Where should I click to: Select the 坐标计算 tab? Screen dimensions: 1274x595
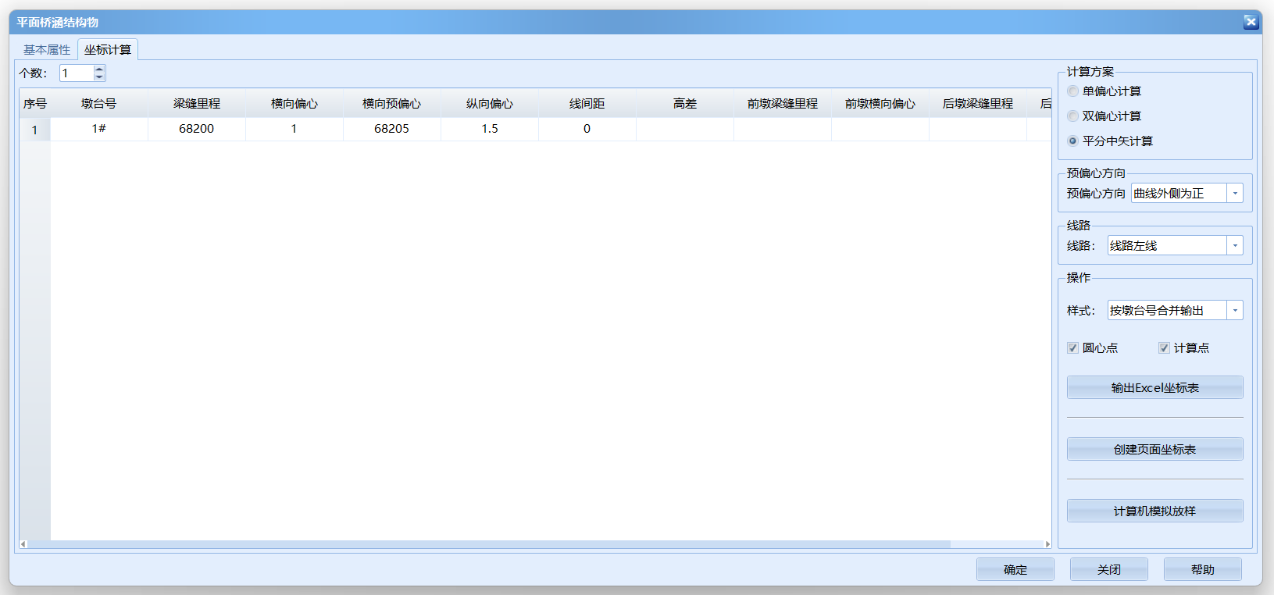point(108,50)
